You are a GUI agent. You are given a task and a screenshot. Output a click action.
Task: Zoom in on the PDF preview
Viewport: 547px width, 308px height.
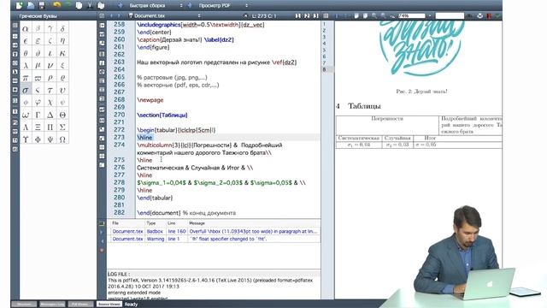(x=374, y=15)
